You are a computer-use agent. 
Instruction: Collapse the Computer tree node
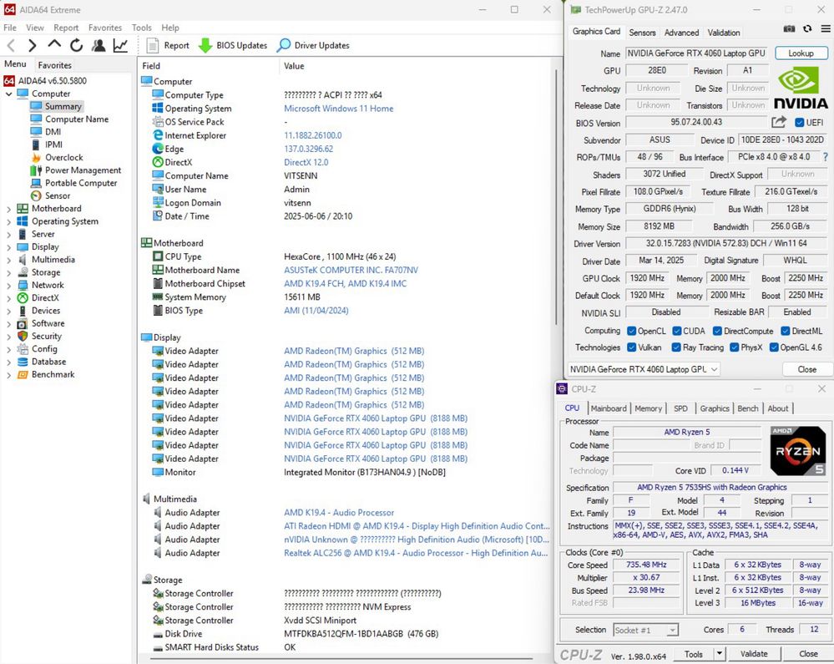(x=8, y=94)
